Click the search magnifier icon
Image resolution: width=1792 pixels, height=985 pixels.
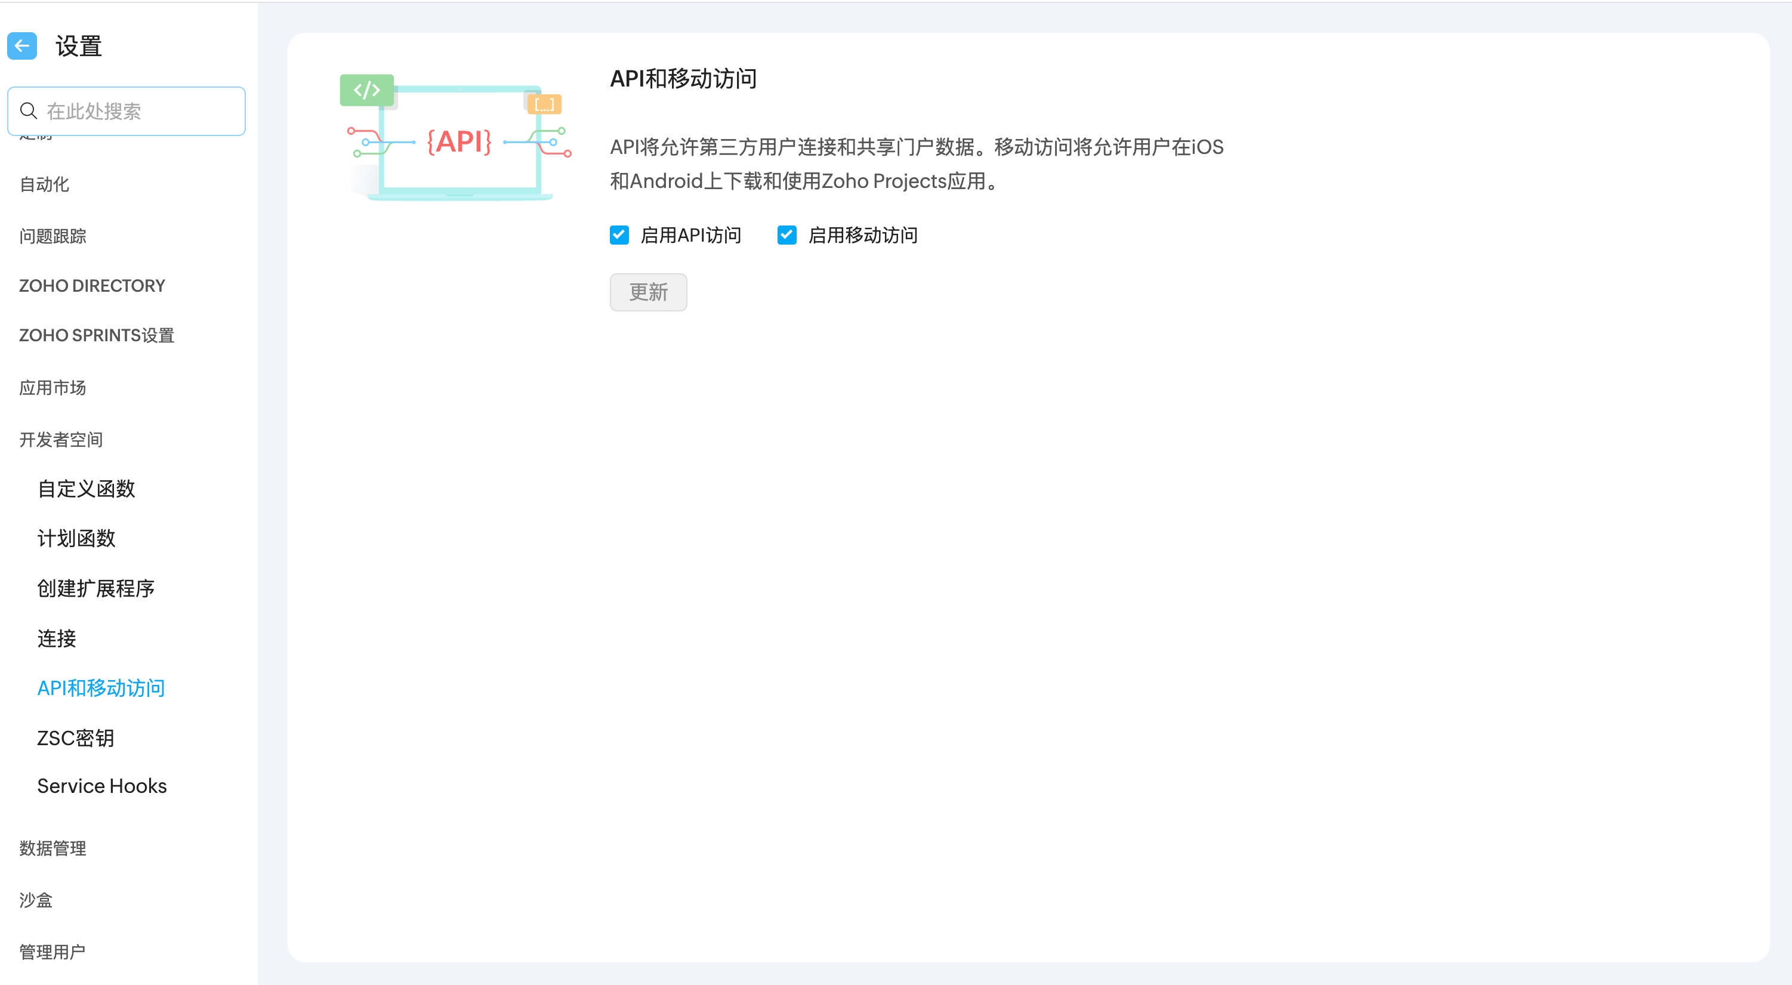tap(29, 110)
